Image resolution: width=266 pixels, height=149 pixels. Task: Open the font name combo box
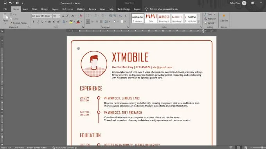click(42, 16)
